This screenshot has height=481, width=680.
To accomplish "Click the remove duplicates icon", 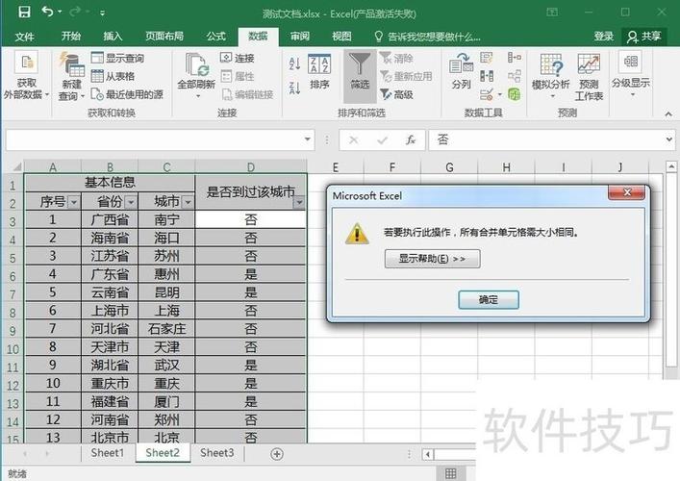I will 487,76.
